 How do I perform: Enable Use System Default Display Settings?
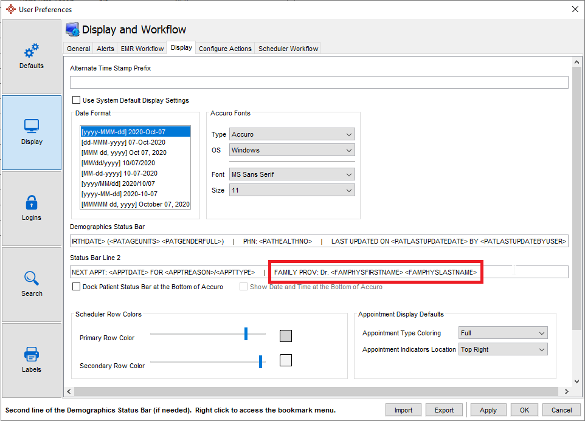click(x=77, y=100)
